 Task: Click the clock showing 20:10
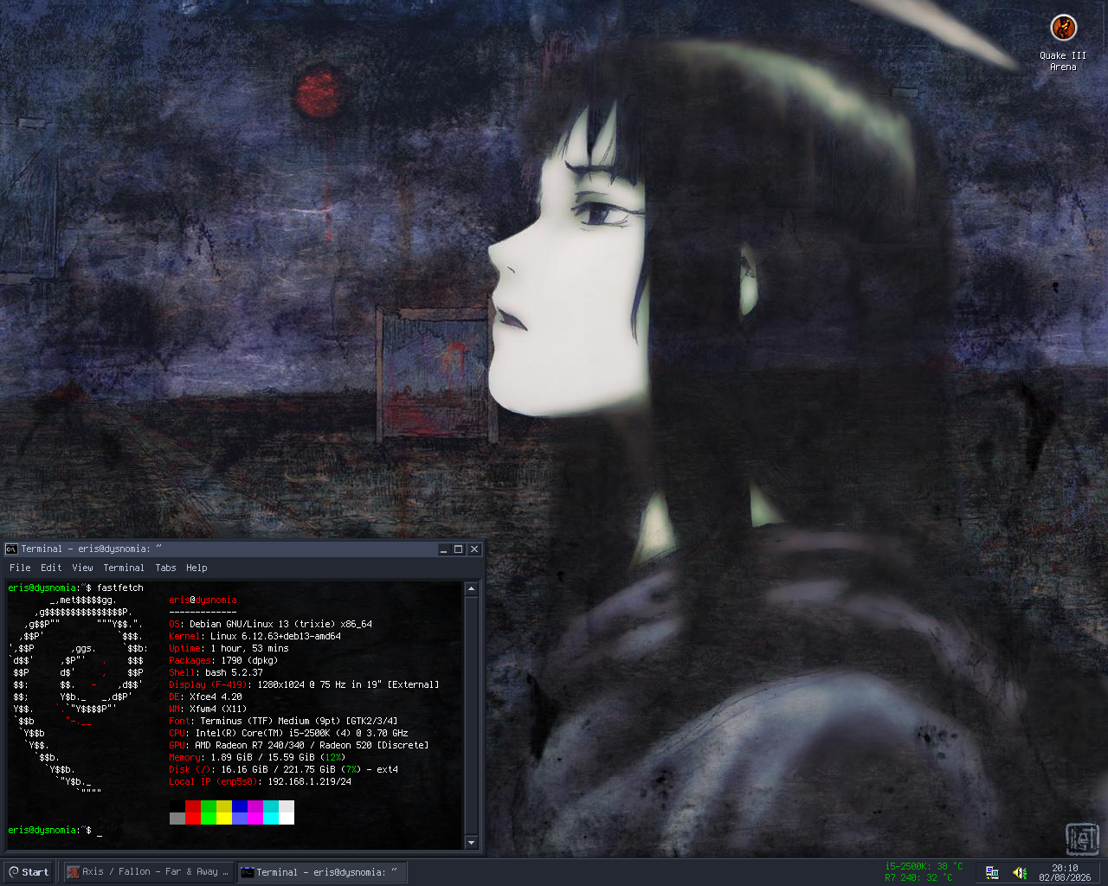coord(1065,868)
